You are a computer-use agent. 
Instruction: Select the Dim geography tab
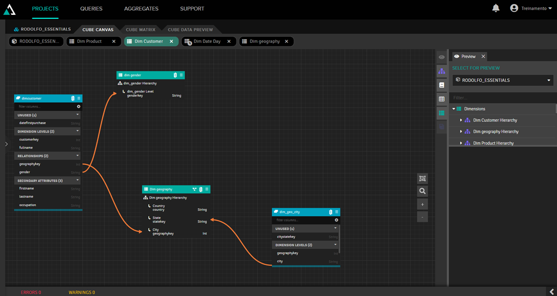(x=264, y=41)
